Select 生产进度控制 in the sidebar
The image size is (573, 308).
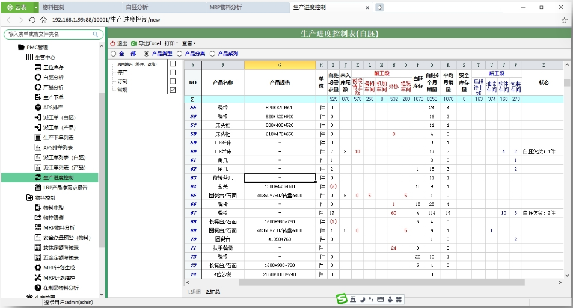tap(50, 177)
